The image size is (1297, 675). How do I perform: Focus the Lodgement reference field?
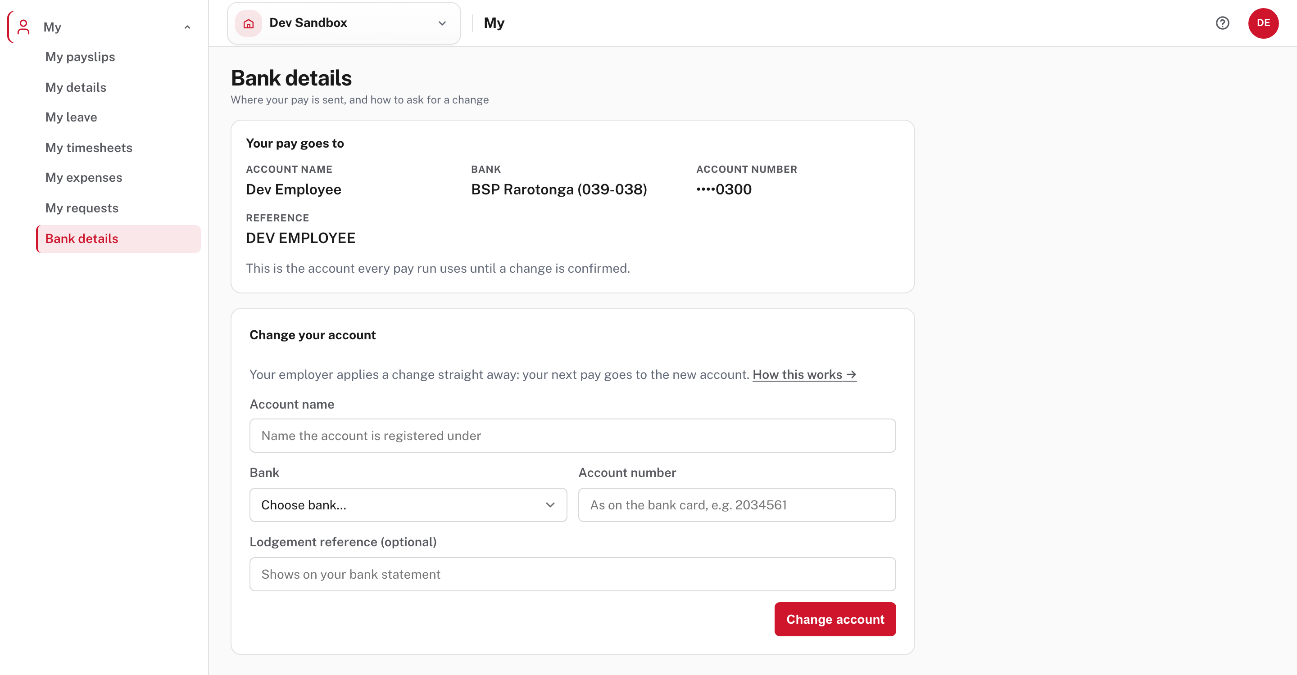[572, 574]
